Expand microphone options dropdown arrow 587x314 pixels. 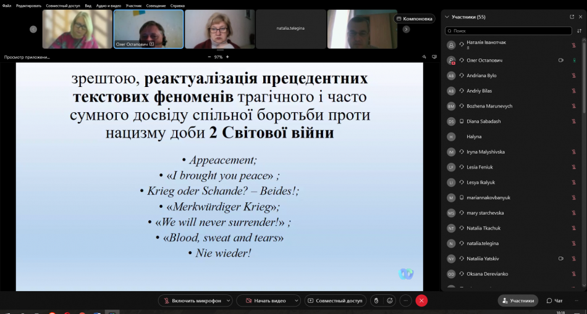click(x=229, y=300)
